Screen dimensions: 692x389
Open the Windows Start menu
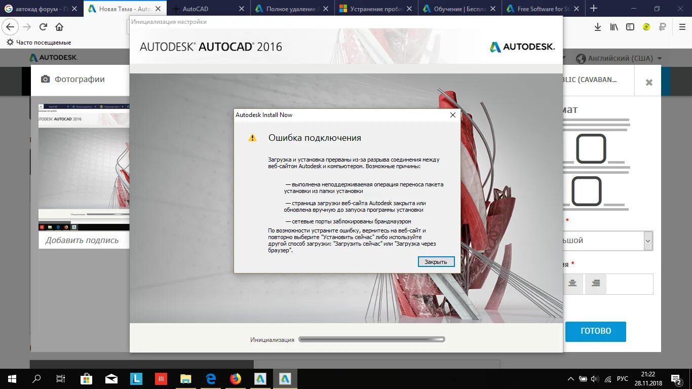[12, 379]
